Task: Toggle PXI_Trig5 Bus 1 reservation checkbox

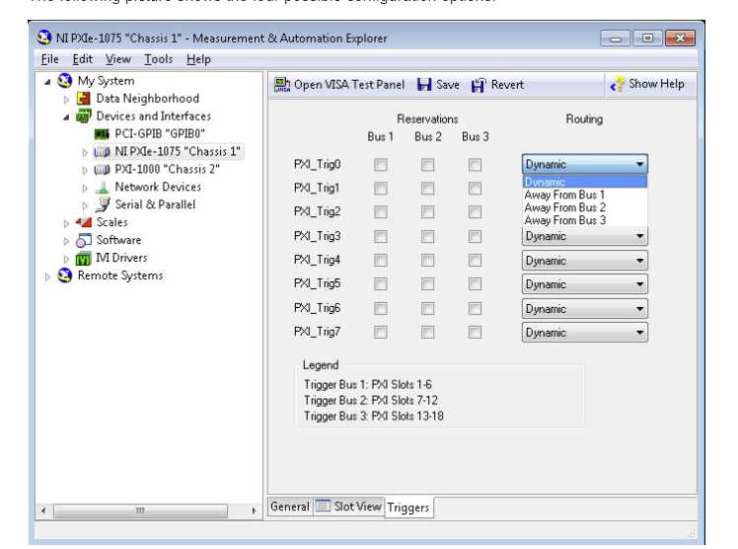Action: [380, 284]
